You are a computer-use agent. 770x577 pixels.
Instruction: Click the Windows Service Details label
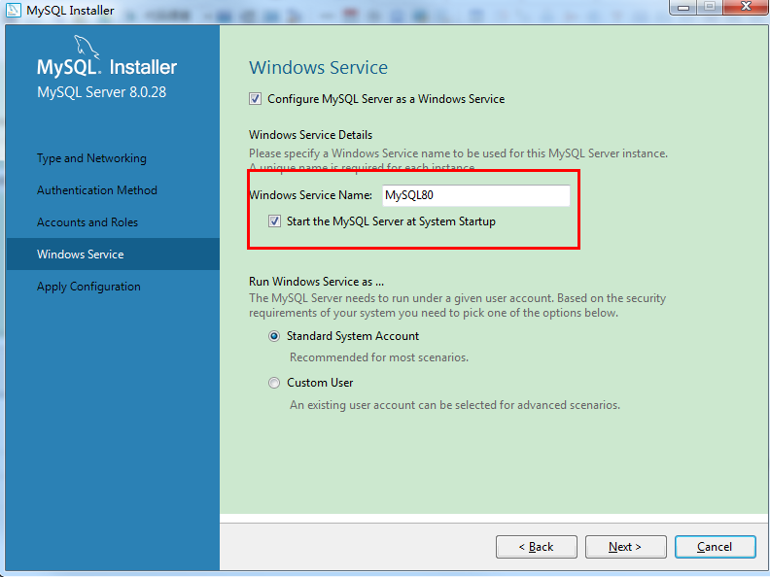coord(310,135)
